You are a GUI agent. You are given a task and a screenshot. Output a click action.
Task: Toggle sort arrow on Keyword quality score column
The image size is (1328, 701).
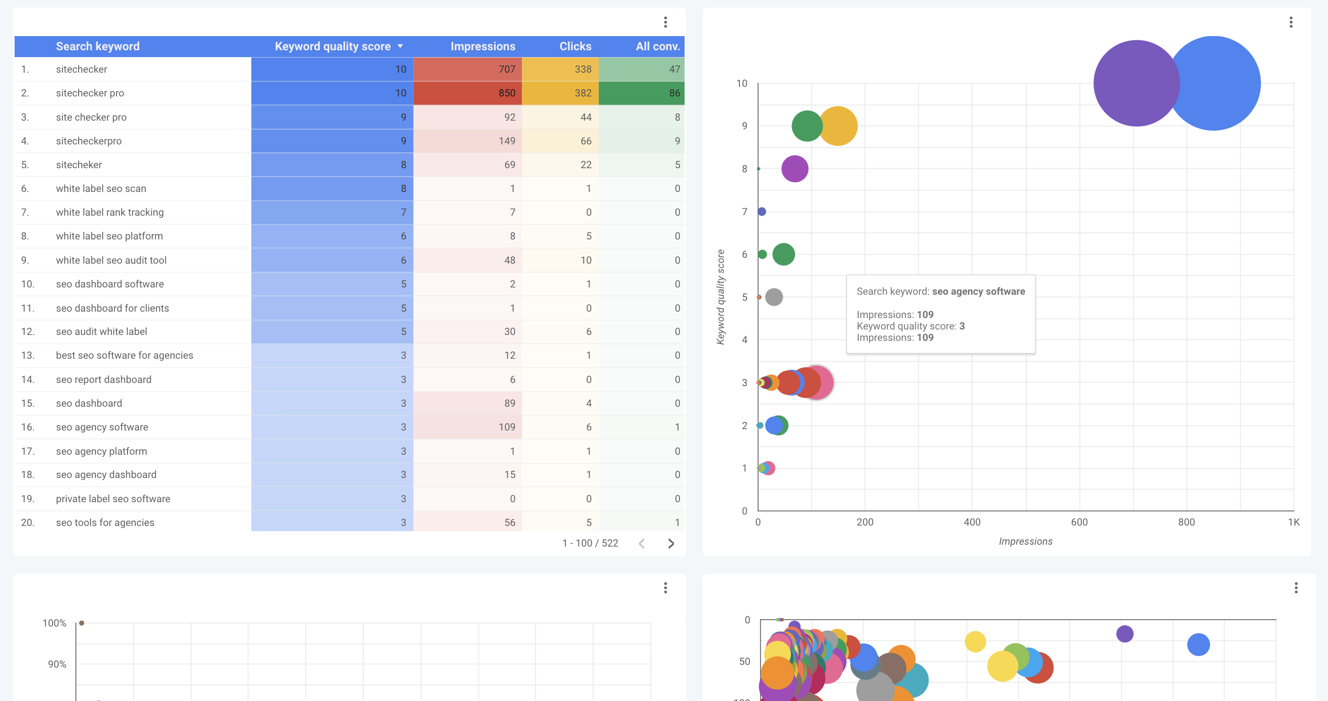[x=400, y=47]
